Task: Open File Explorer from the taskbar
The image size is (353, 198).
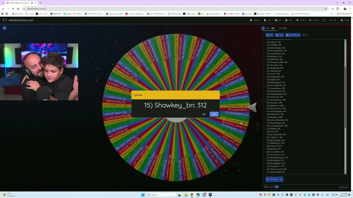Action: click(x=186, y=195)
